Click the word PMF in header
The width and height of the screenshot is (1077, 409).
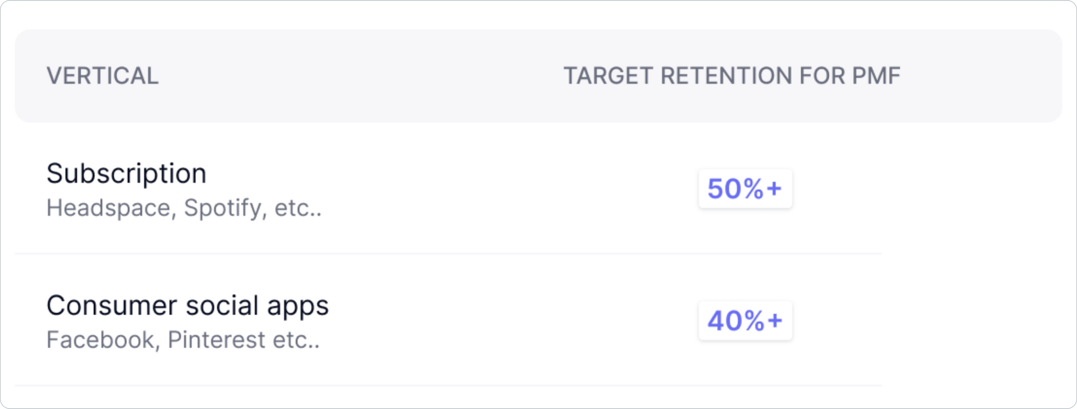[876, 76]
